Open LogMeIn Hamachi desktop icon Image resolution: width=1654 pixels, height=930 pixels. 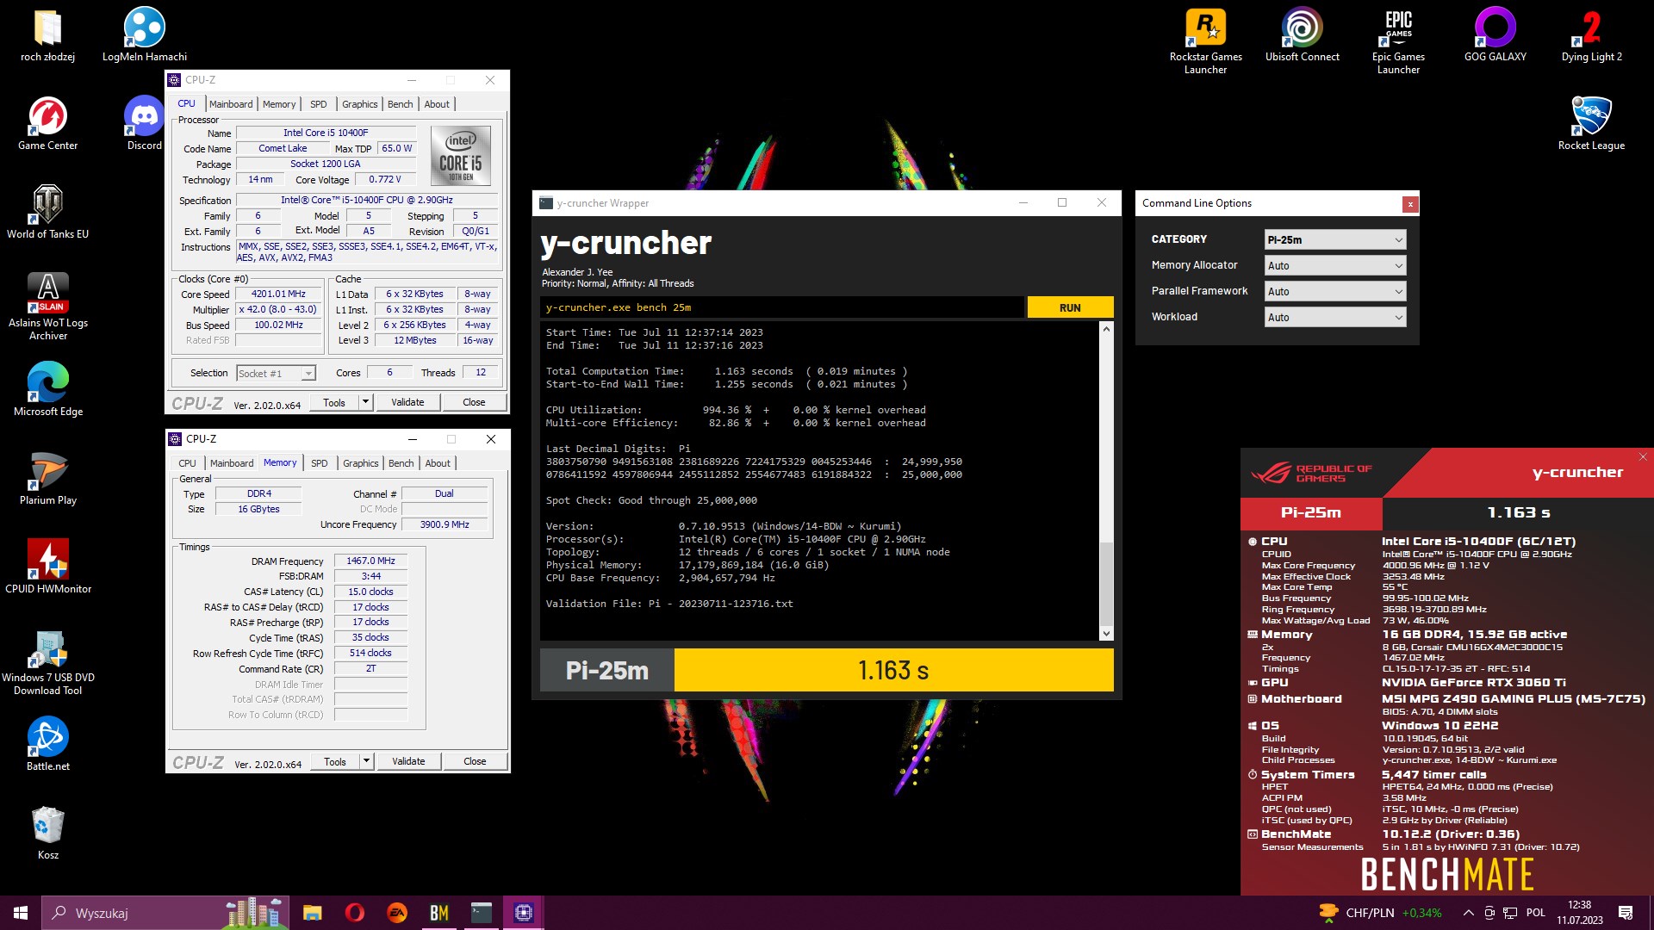144,35
